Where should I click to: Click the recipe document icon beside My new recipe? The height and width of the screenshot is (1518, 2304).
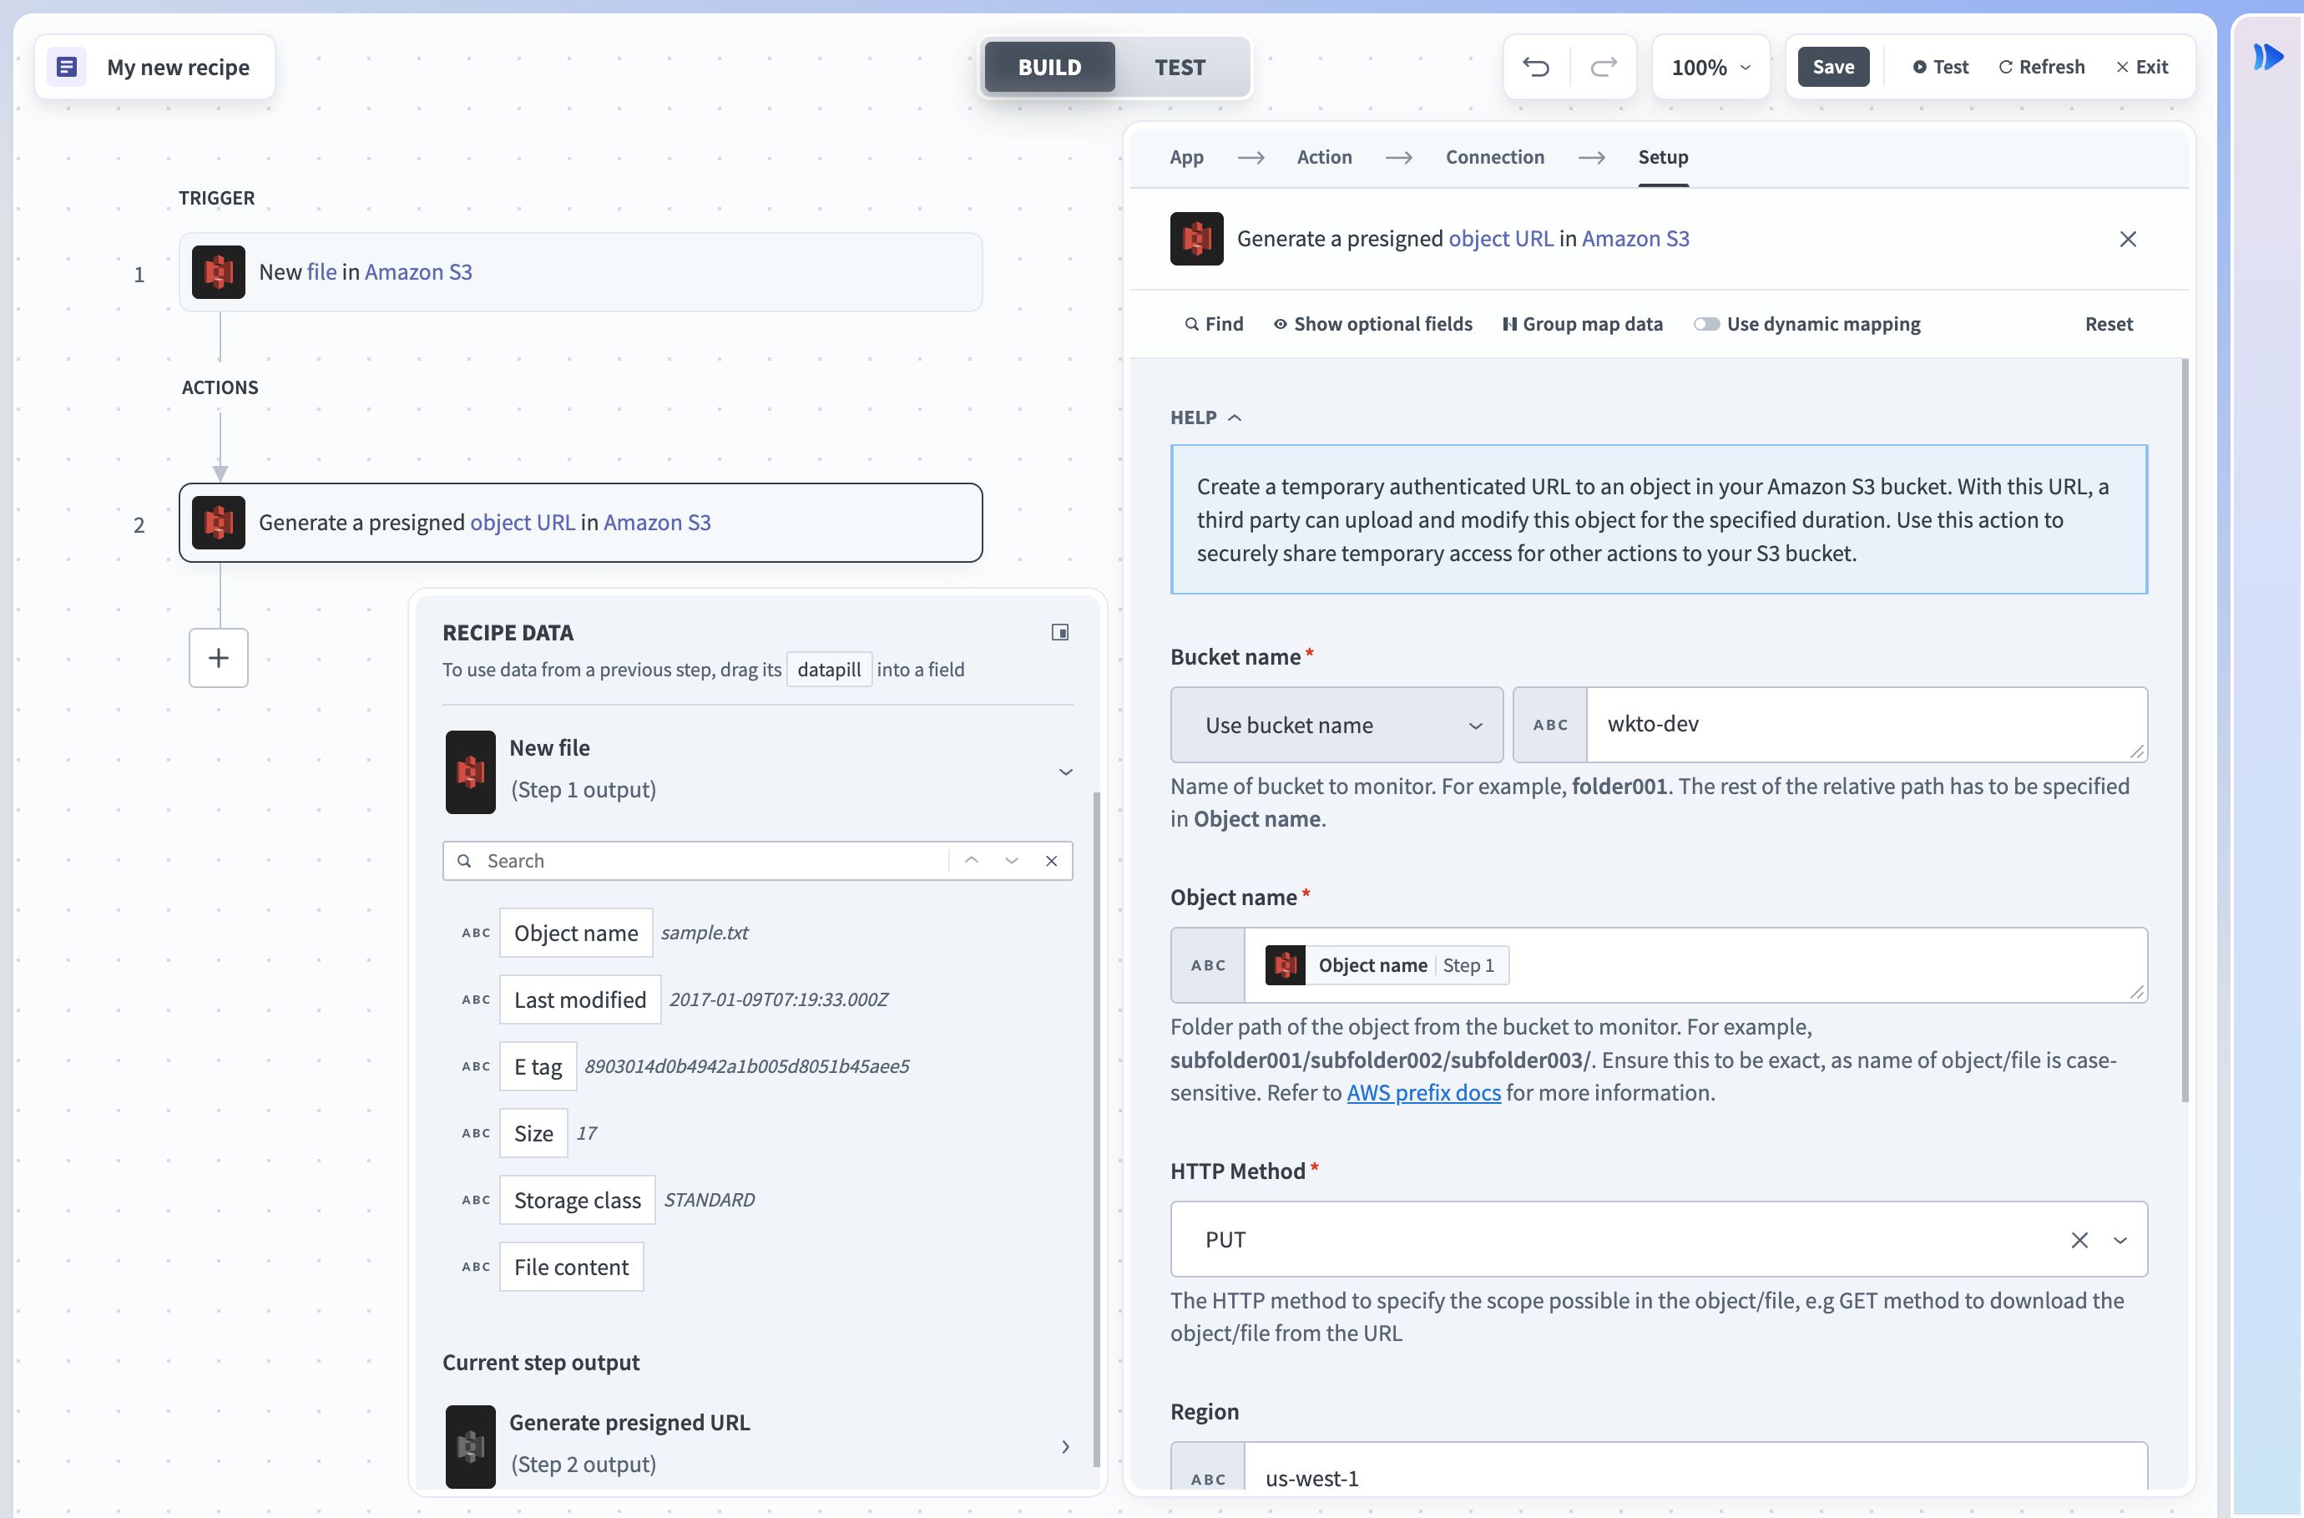point(67,67)
